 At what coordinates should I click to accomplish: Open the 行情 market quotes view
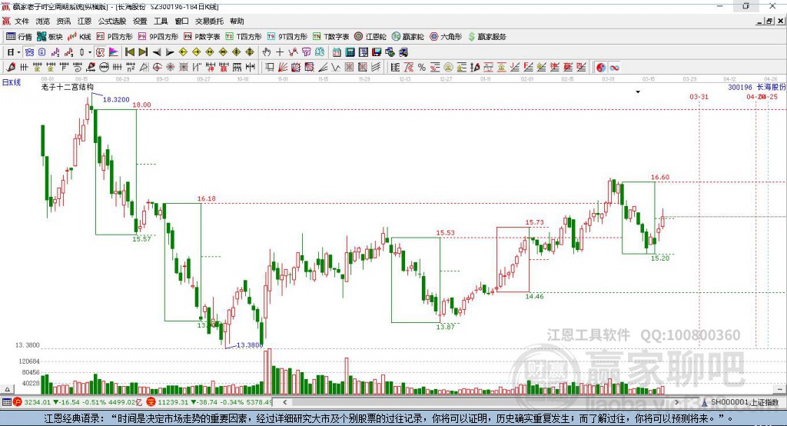tap(19, 37)
